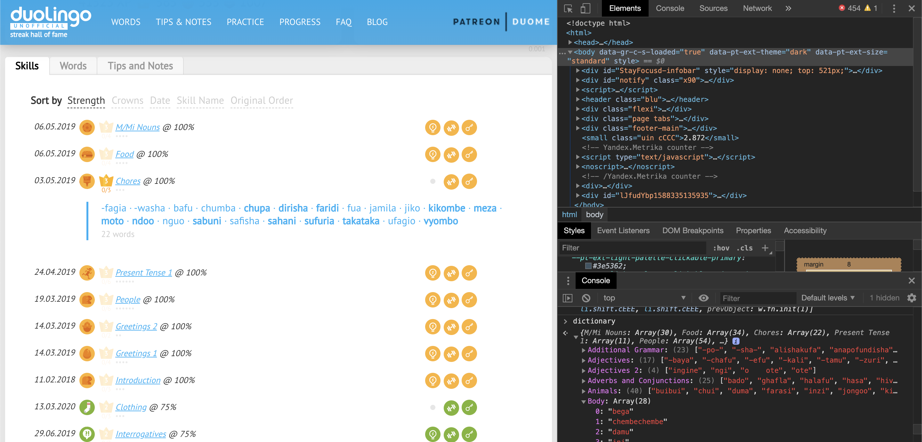This screenshot has height=442, width=922.
Task: Click the dumbbell icon for Greetings 2
Action: (451, 327)
